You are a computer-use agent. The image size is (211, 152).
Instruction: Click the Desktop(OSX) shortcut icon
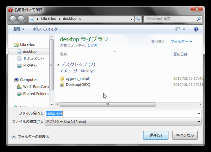tap(62, 85)
